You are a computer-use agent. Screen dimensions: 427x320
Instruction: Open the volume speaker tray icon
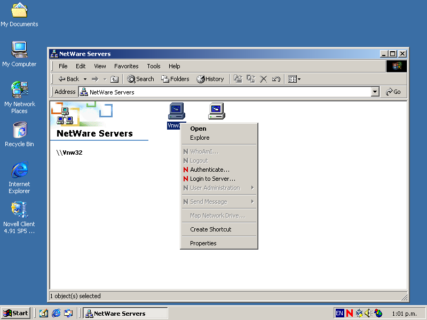tap(368, 314)
